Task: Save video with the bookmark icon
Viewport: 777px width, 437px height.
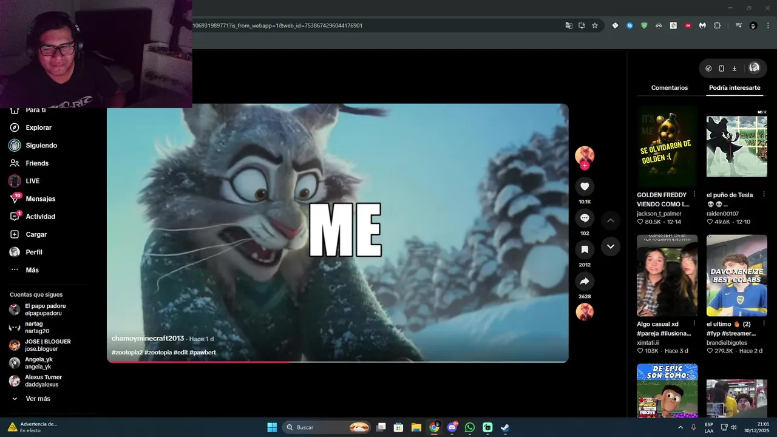Action: point(585,249)
